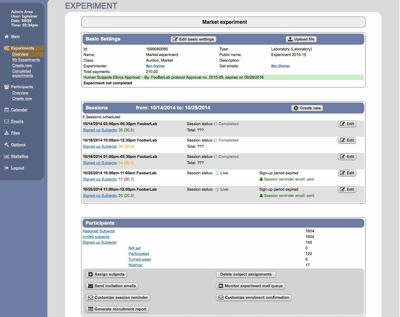400x317 pixels.
Task: Open Statistics using the bar chart icon
Action: point(7,156)
